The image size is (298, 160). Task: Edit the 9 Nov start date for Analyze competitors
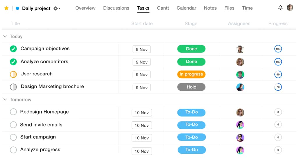click(x=141, y=62)
